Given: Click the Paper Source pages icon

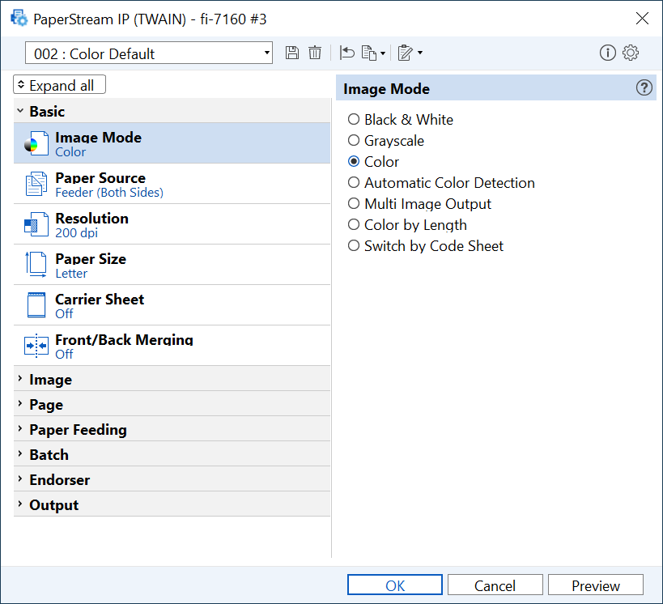Looking at the screenshot, I should (36, 184).
